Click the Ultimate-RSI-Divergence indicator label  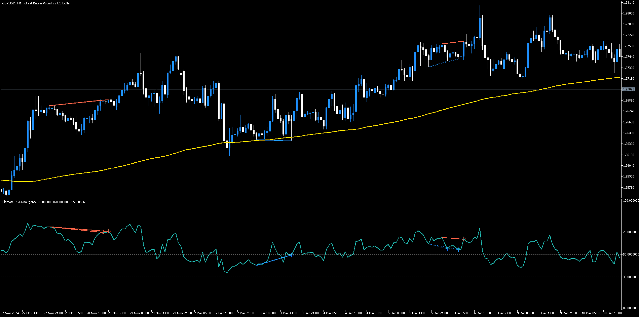(x=18, y=202)
